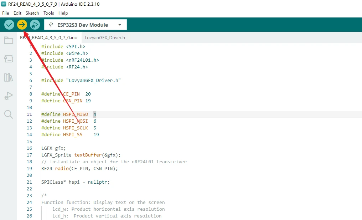Click 'HSPI_SCLK' define text

coord(76,128)
